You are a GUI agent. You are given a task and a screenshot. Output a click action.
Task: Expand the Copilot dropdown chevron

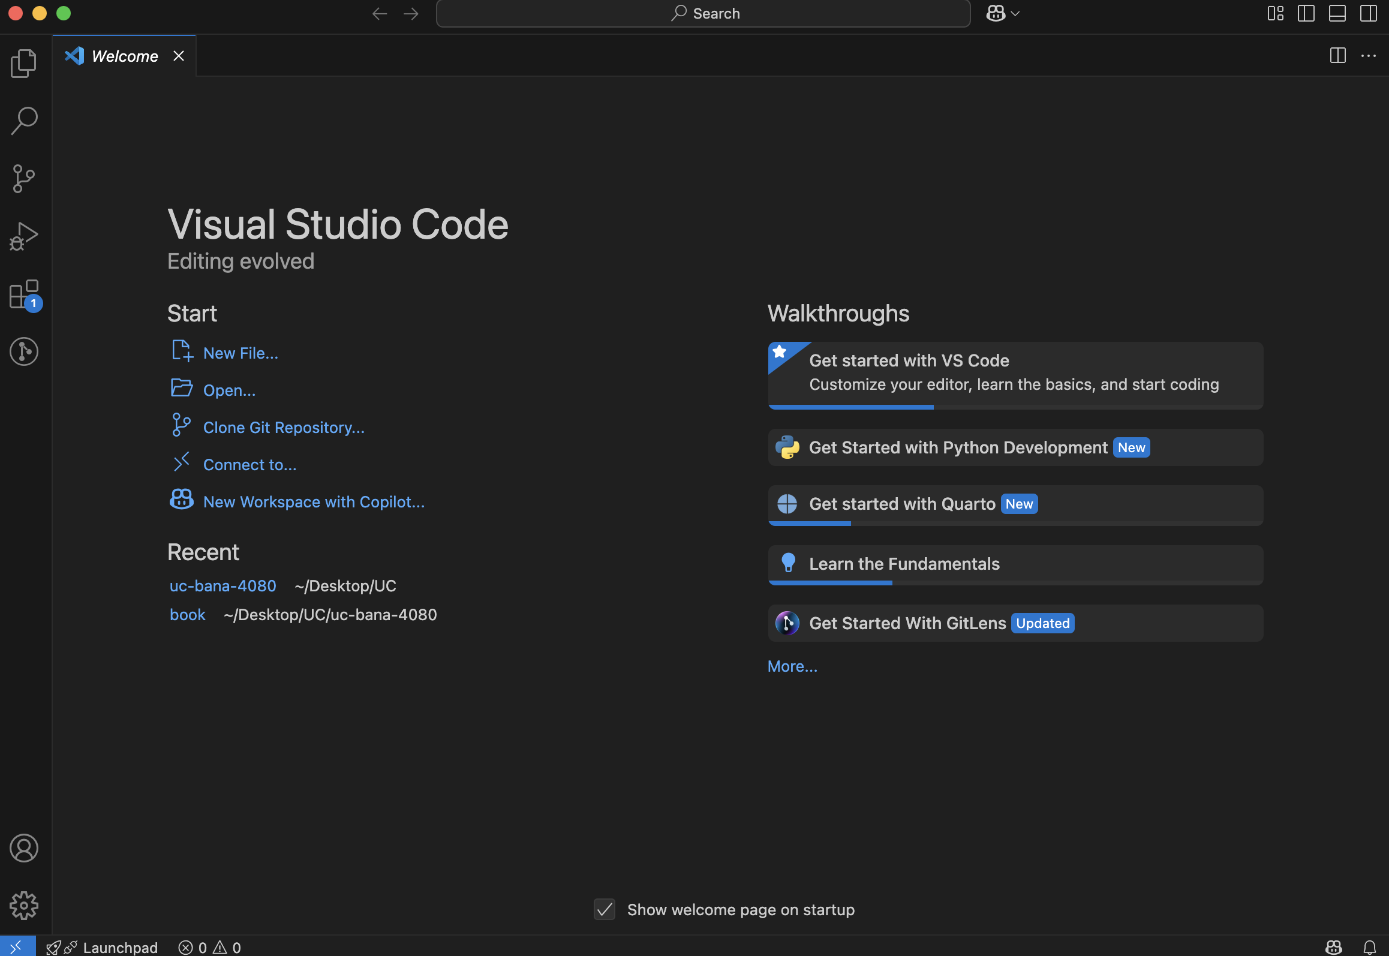1015,13
